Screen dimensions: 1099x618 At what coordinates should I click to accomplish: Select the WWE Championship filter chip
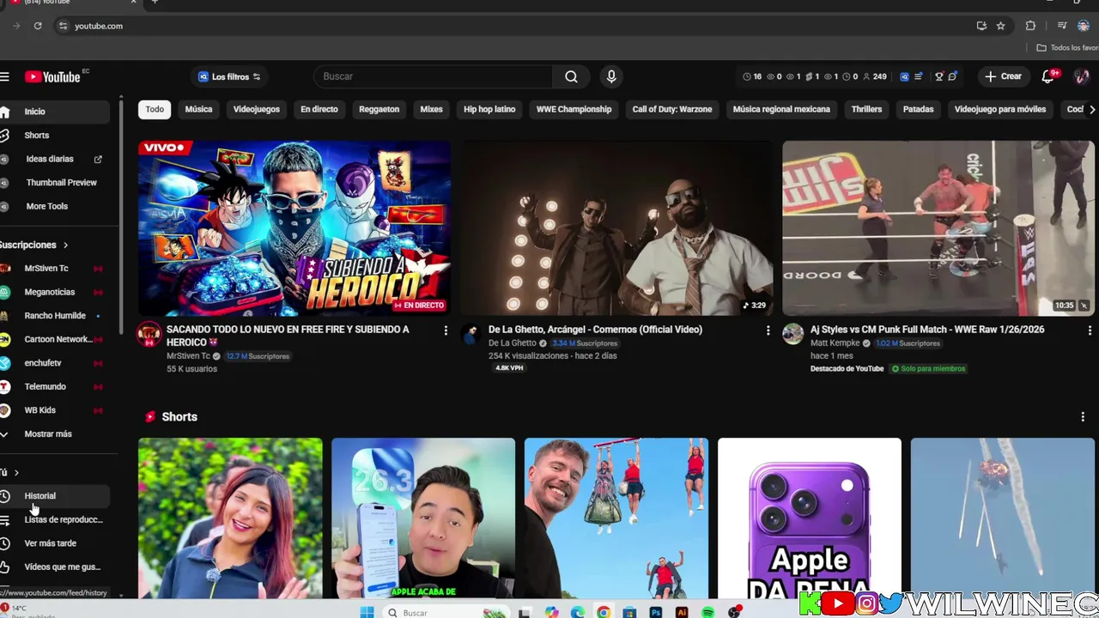click(574, 109)
